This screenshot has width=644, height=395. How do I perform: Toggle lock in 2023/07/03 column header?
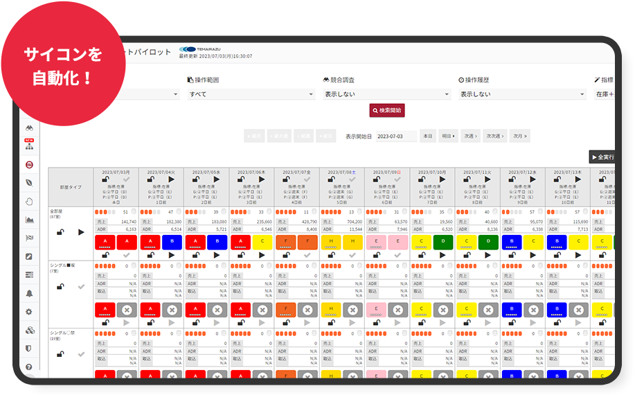tap(105, 179)
